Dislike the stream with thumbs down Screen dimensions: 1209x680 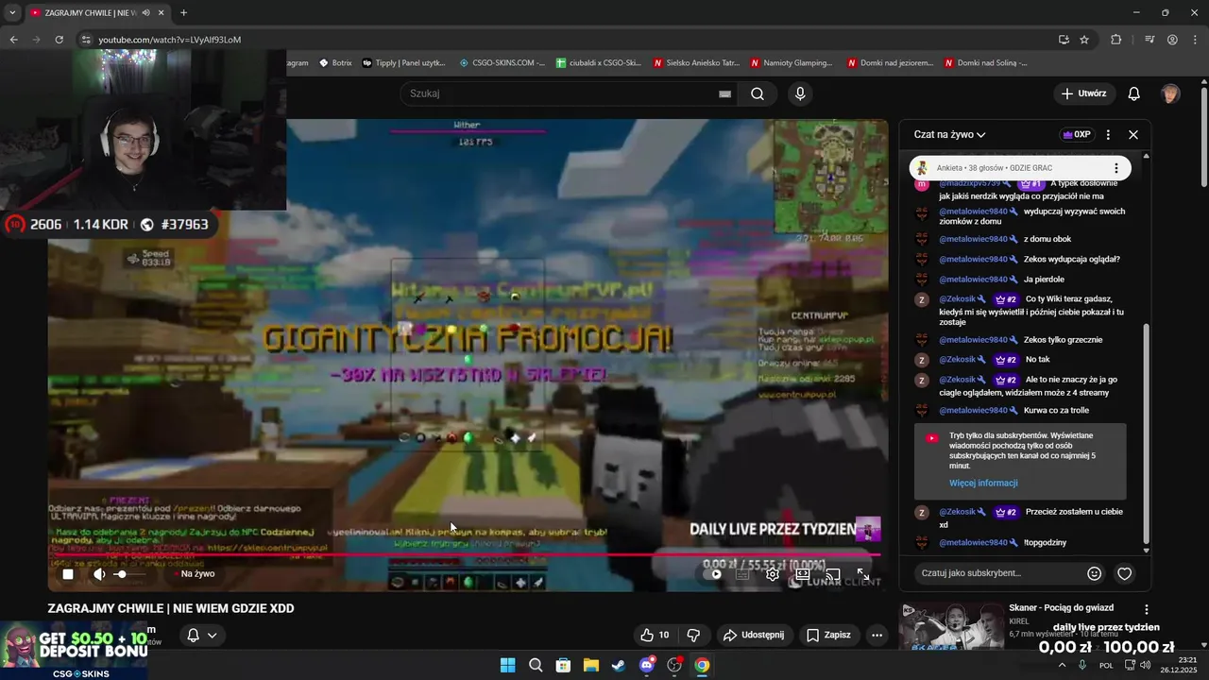[693, 635]
